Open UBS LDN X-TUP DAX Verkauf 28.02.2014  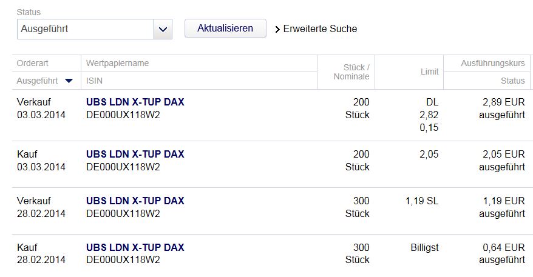coord(135,201)
